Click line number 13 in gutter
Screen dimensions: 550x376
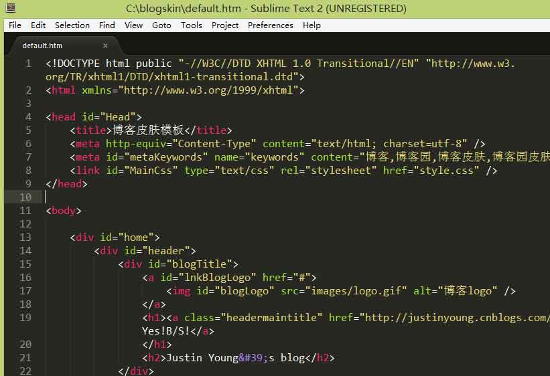click(x=25, y=238)
